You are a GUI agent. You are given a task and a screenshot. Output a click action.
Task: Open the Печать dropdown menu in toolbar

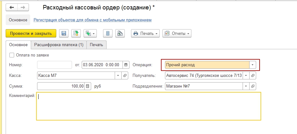[145, 34]
